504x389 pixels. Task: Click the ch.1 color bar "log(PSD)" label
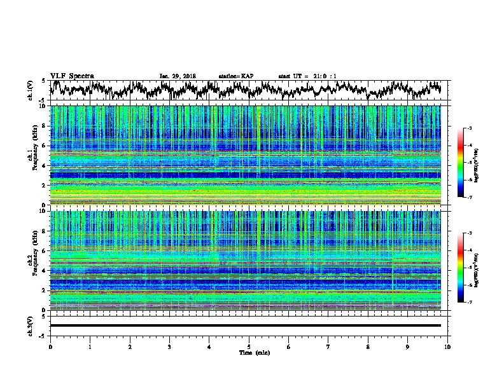[x=477, y=165]
